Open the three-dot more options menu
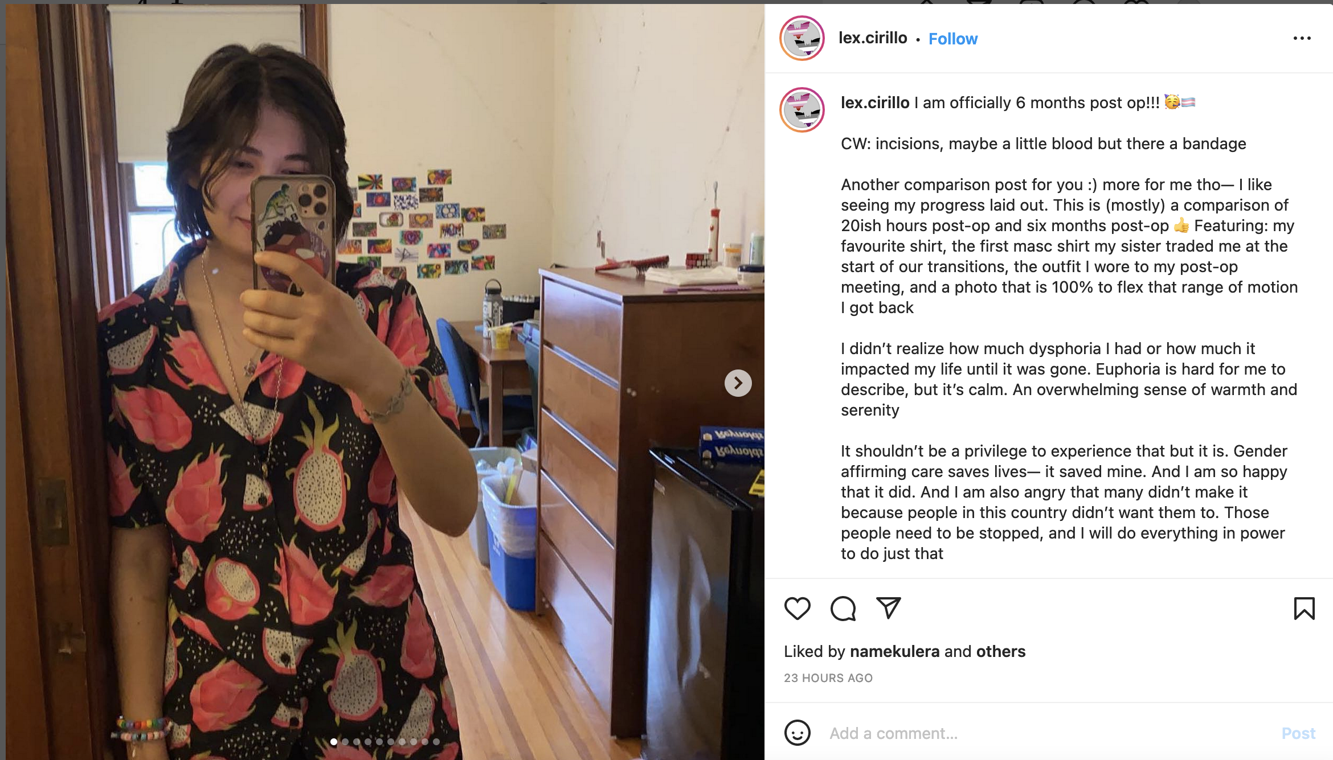The height and width of the screenshot is (760, 1333). coord(1302,38)
